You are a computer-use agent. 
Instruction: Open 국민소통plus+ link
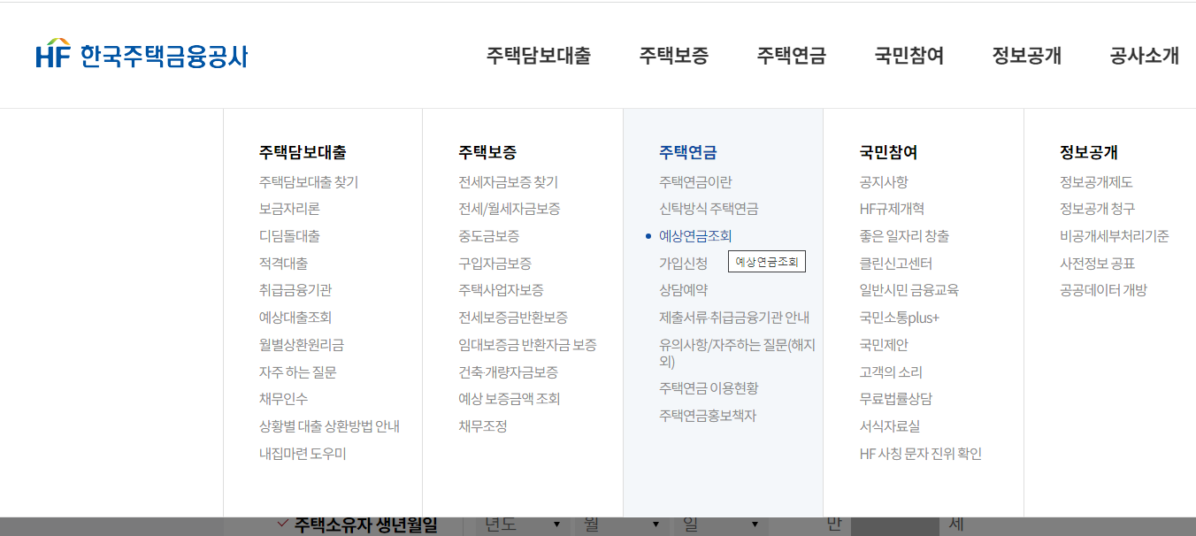coord(899,318)
